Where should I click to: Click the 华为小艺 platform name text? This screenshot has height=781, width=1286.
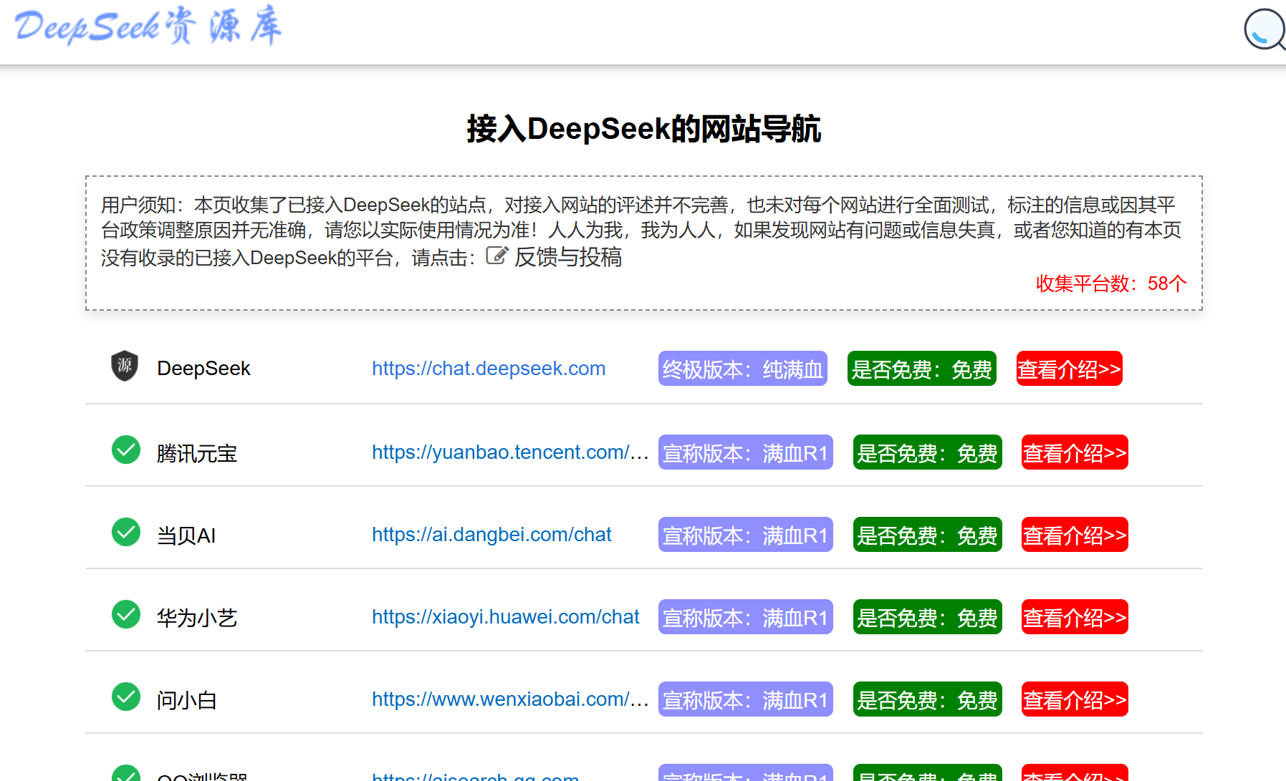197,618
